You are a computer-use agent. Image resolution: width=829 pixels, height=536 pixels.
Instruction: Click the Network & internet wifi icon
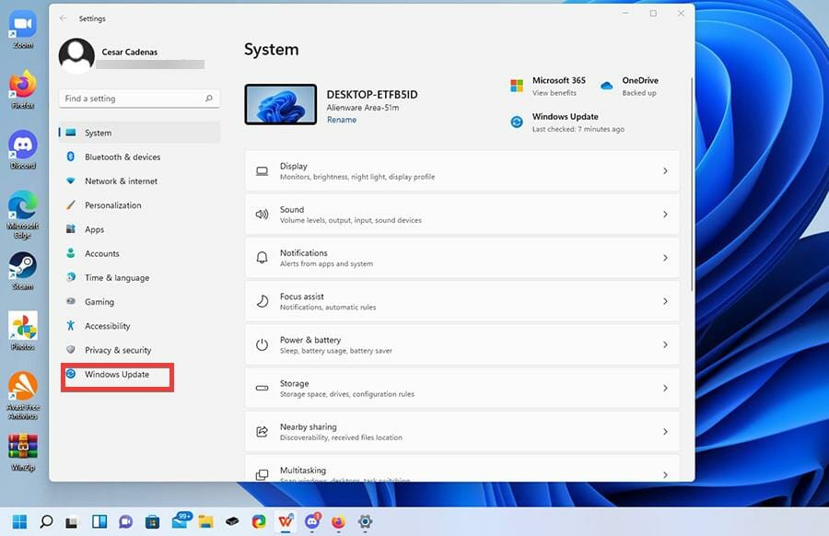coord(70,181)
